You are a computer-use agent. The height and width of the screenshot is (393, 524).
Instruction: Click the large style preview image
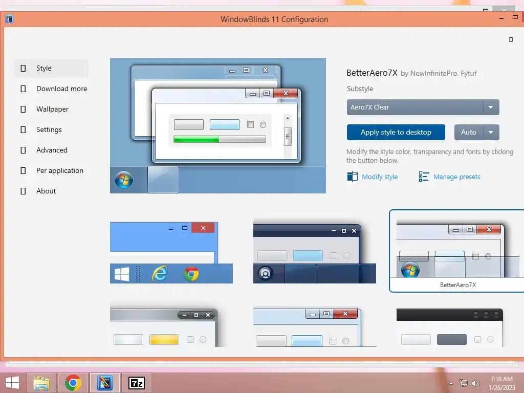(218, 126)
